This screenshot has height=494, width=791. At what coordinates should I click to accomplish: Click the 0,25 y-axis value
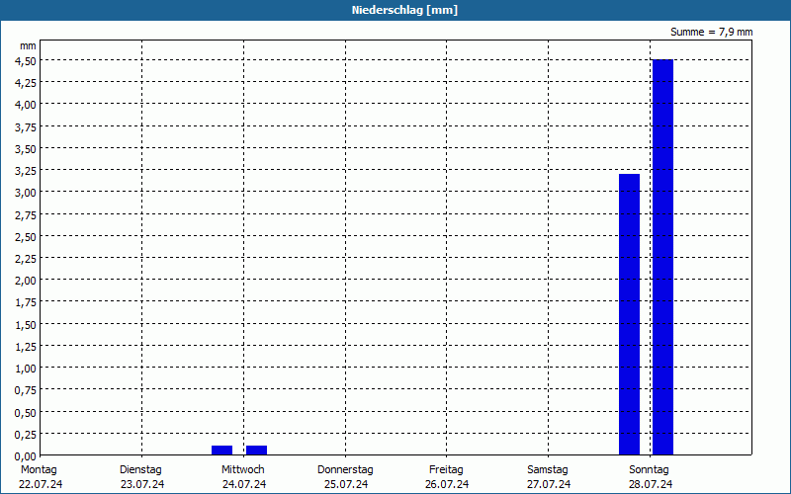pos(26,434)
